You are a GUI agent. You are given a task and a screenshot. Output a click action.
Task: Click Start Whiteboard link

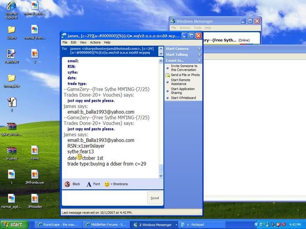coord(184,98)
